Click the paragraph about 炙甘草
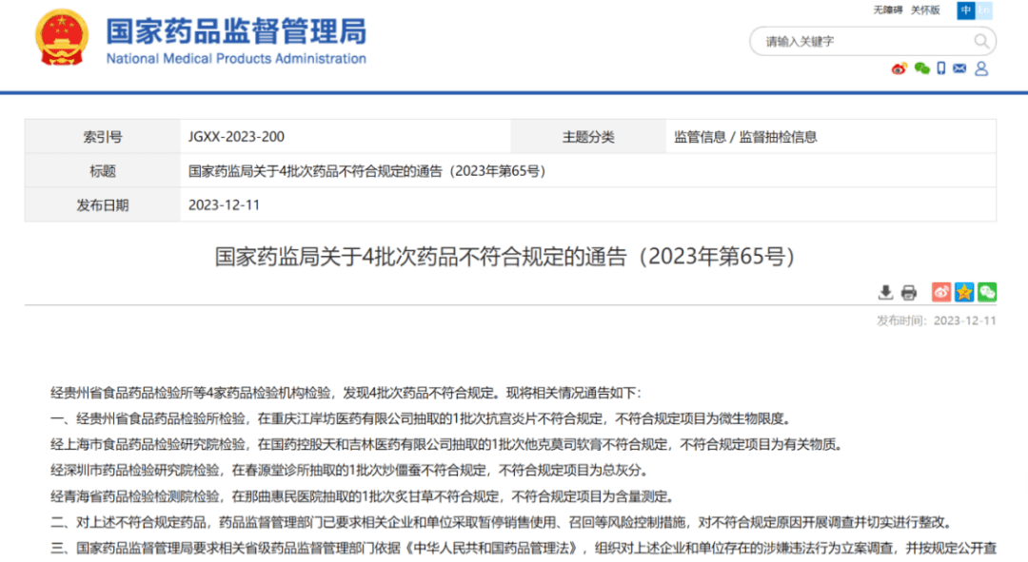 pyautogui.click(x=364, y=496)
